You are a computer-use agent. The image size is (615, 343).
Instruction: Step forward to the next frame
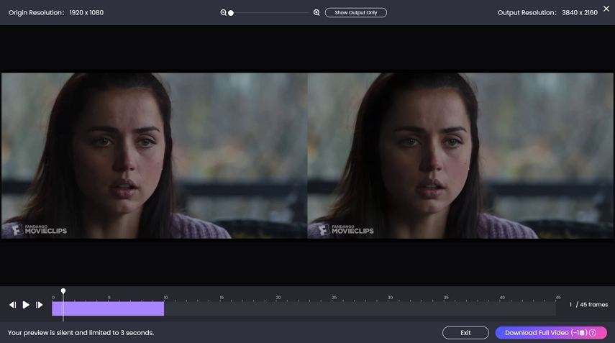40,305
